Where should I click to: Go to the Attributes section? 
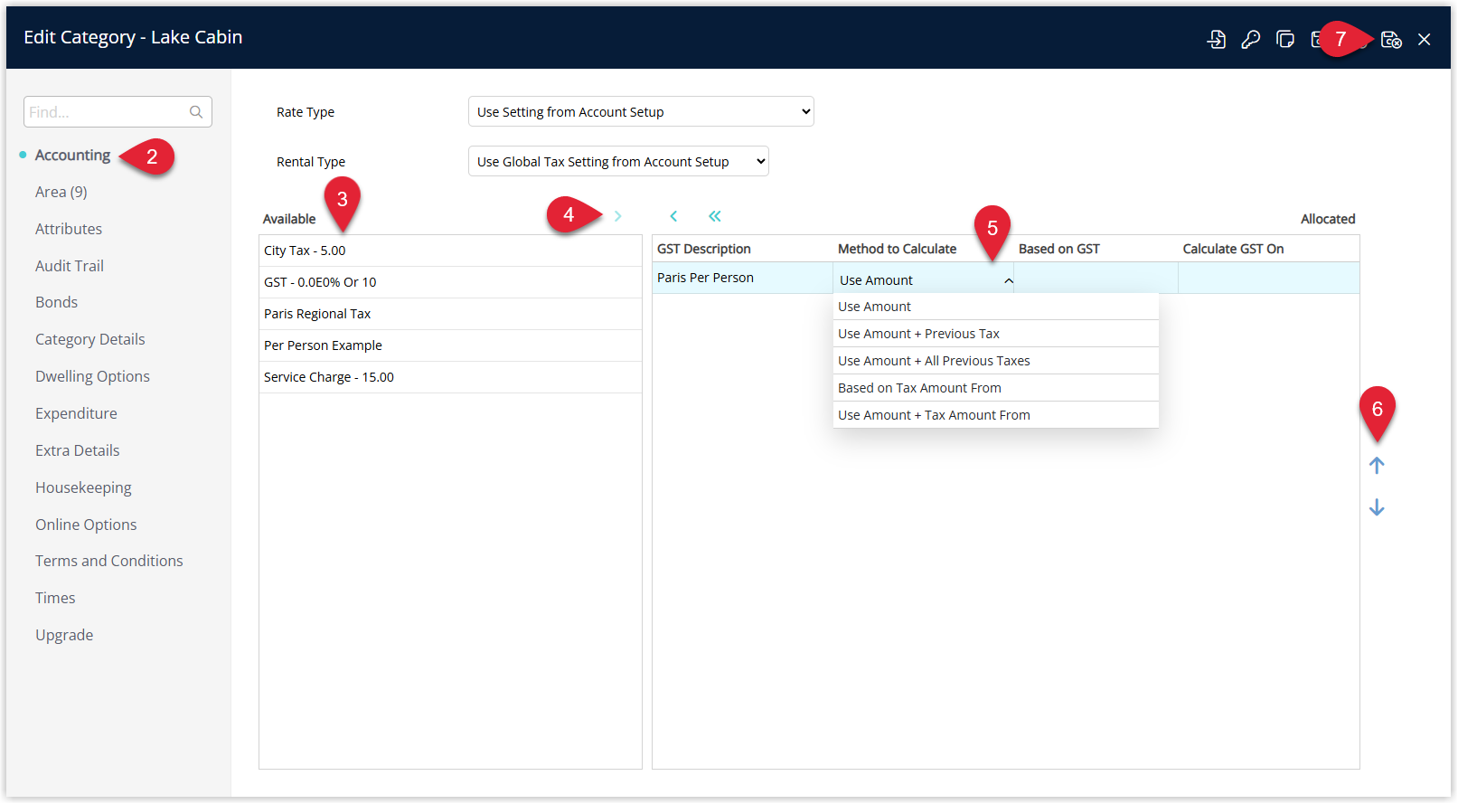(69, 229)
